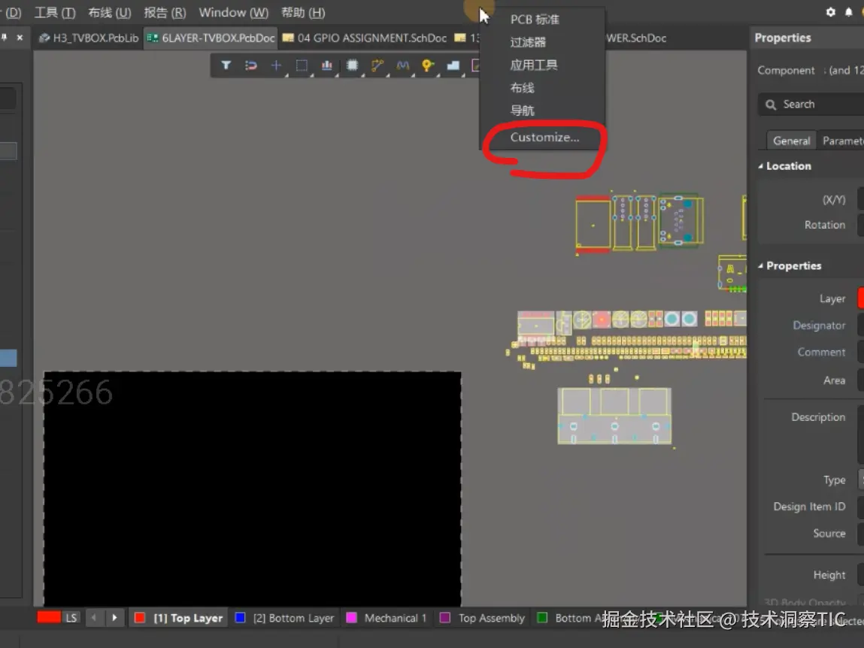The width and height of the screenshot is (864, 648).
Task: Click the Design Item ID label
Action: coord(809,507)
